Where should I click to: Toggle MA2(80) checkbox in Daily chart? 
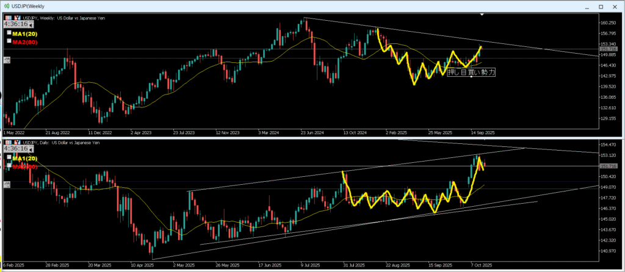point(9,166)
